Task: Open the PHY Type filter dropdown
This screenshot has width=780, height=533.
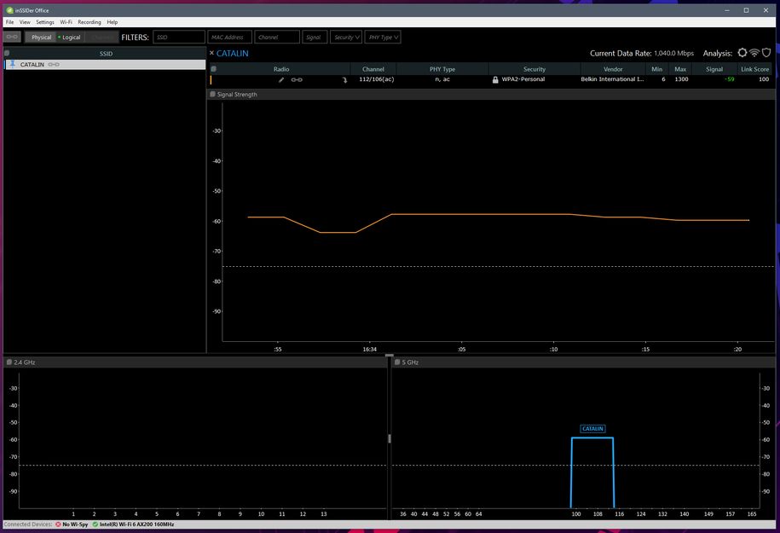Action: (x=383, y=38)
